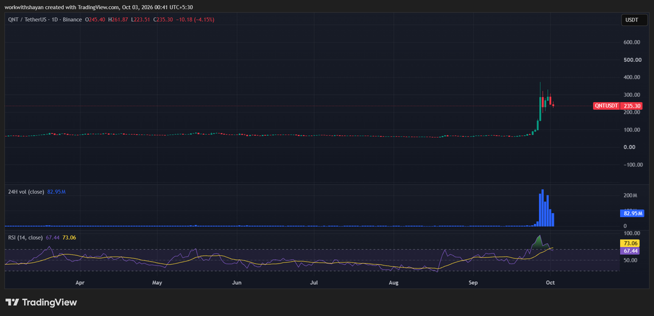Viewport: 654px width, 316px height.
Task: Click the 235.30 current price tag
Action: click(x=632, y=106)
